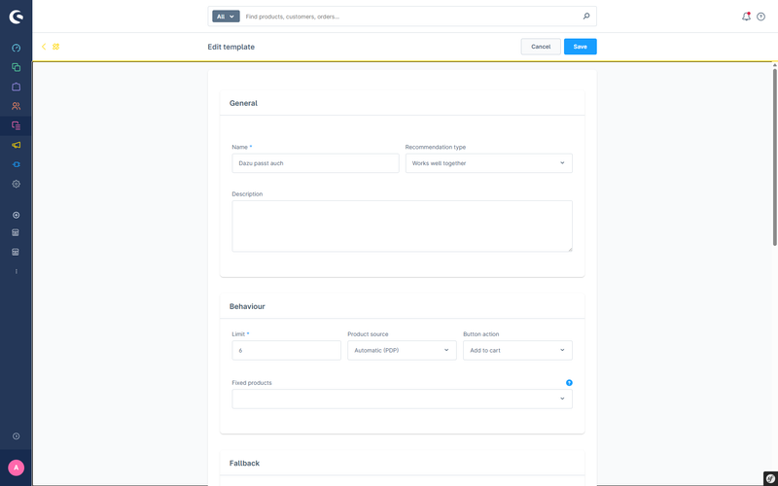Open the user avatar menu

click(x=16, y=468)
